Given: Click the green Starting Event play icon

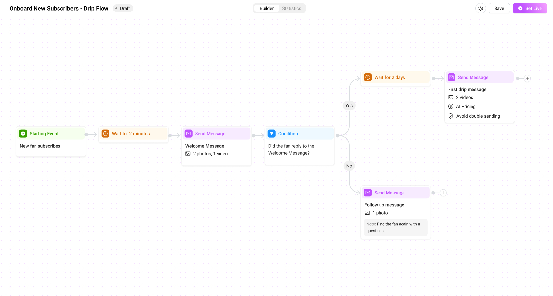Looking at the screenshot, I should 23,134.
